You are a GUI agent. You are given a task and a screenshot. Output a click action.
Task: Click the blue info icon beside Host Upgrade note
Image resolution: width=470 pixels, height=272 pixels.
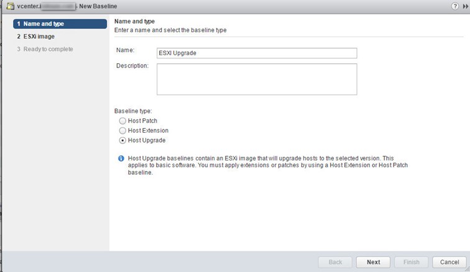[121, 159]
